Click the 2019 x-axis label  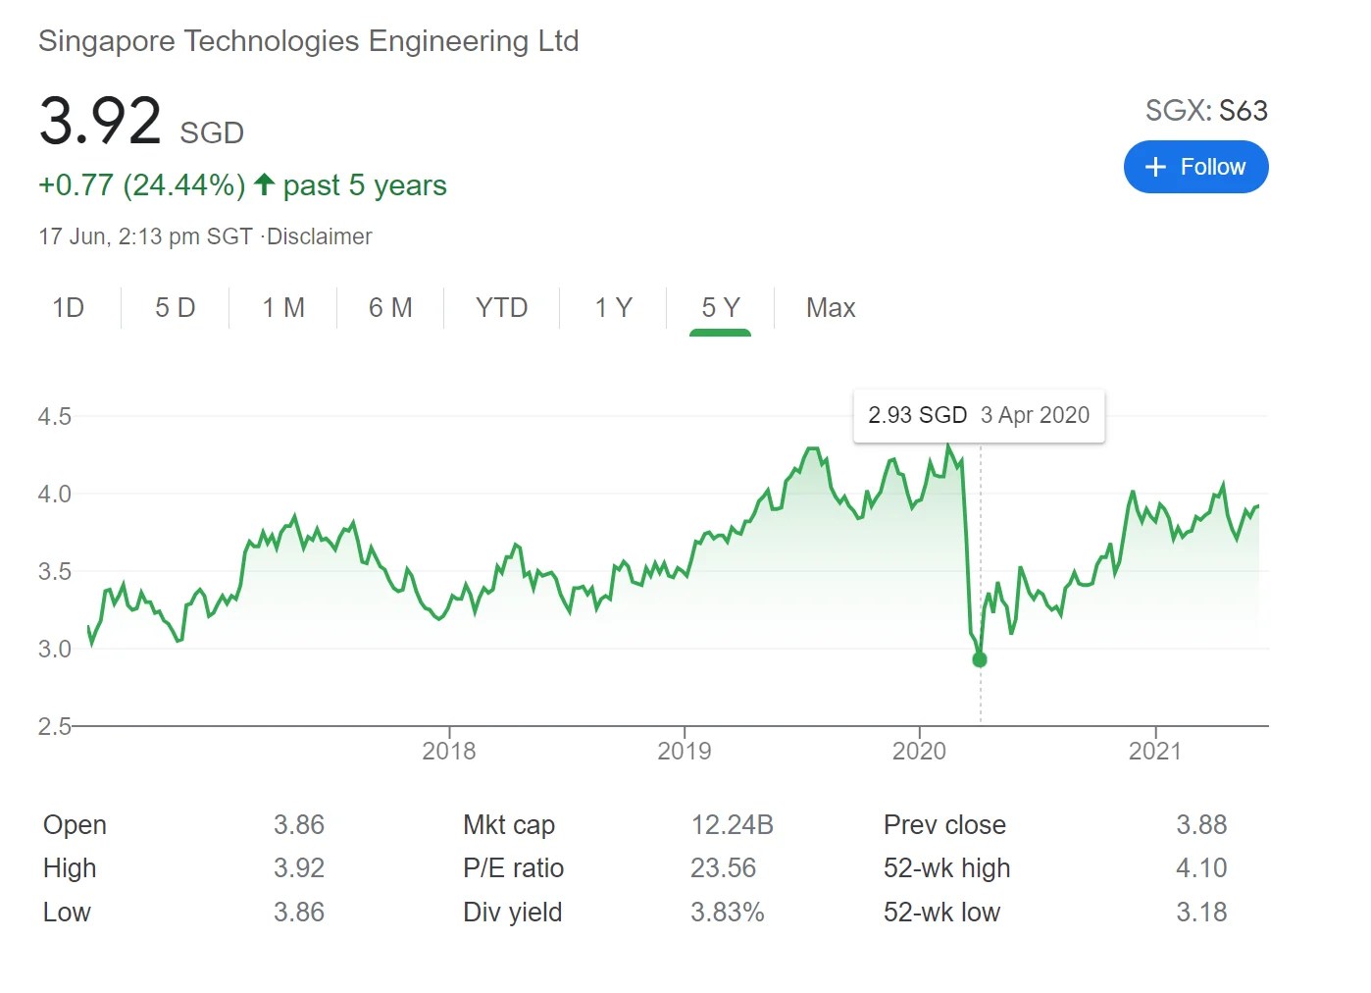click(x=685, y=752)
